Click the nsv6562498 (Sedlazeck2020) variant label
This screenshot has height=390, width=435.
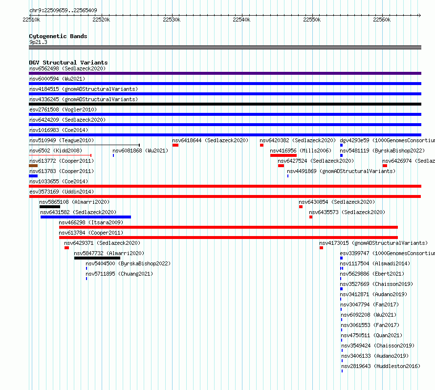click(67, 68)
